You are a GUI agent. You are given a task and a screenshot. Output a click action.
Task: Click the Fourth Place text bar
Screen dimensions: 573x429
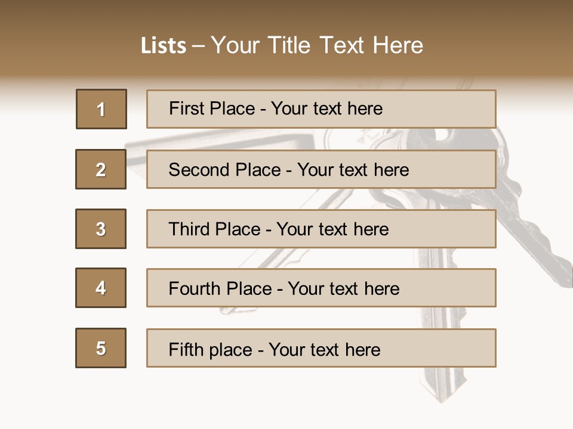pyautogui.click(x=321, y=288)
